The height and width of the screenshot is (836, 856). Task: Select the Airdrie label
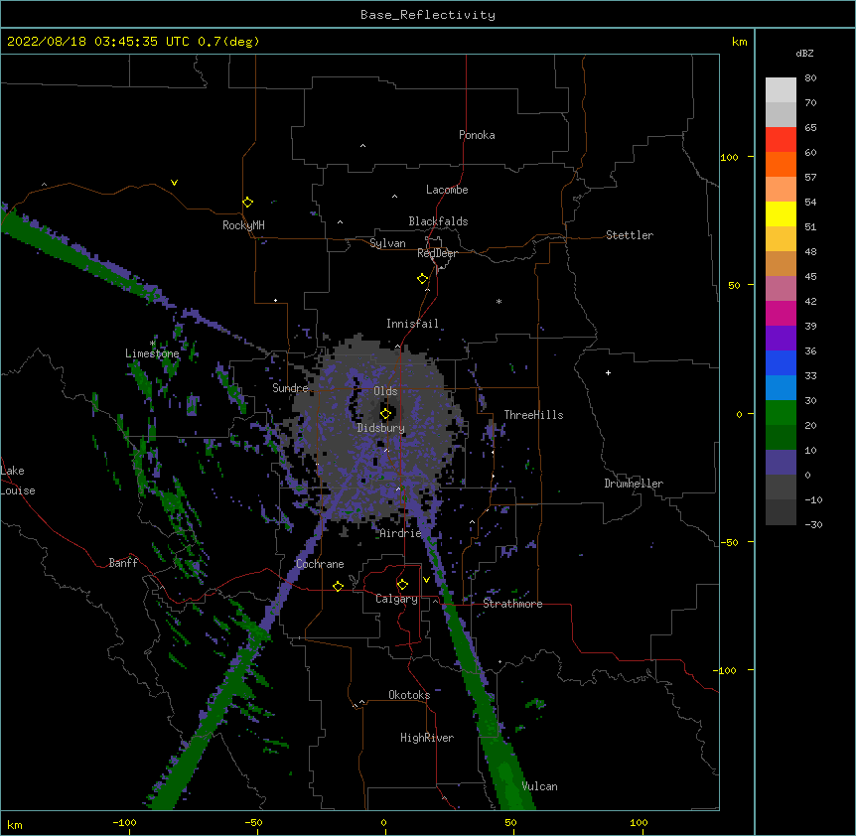(x=400, y=533)
